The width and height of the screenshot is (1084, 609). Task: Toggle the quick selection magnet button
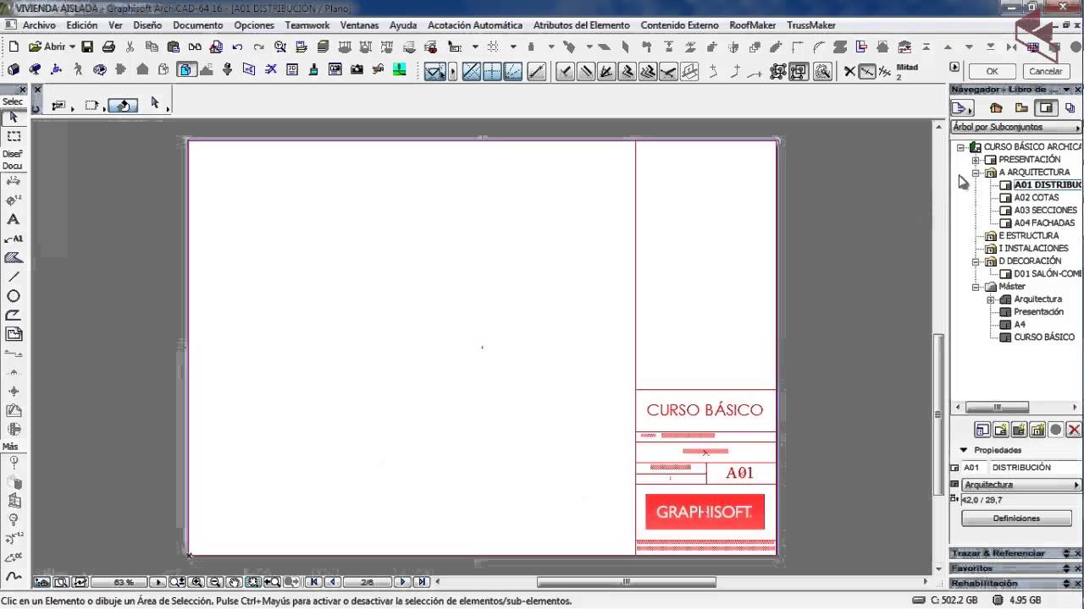123,106
